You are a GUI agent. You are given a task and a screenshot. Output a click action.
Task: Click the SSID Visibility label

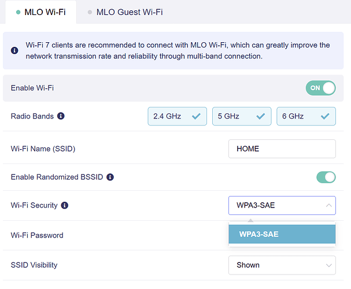click(34, 265)
